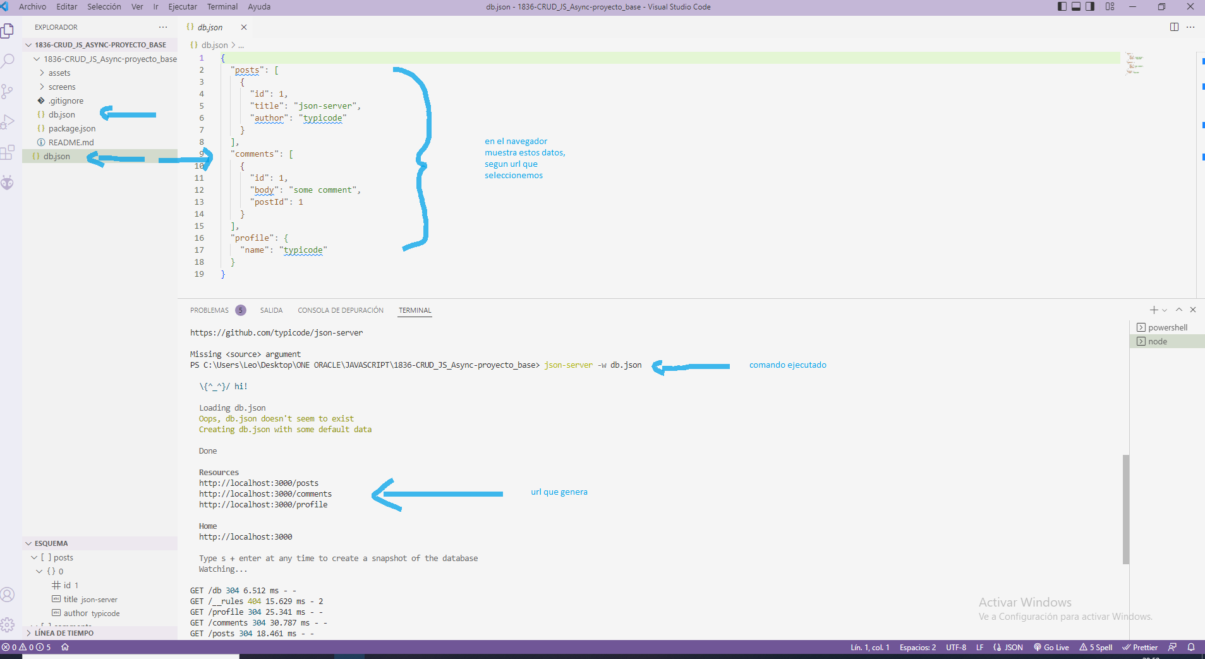1205x659 pixels.
Task: Close the terminal panel
Action: click(1193, 310)
